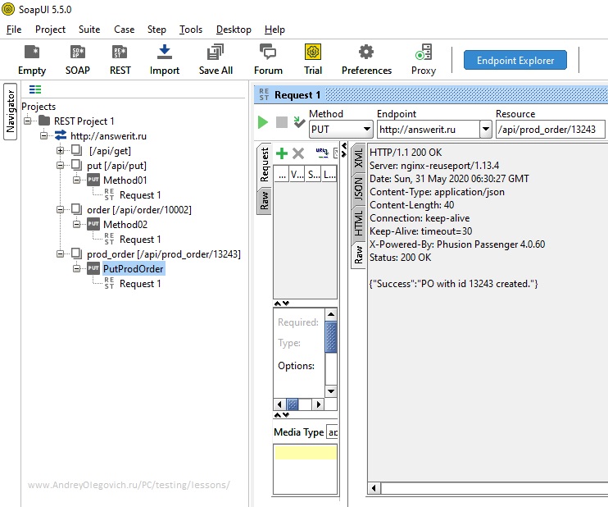
Task: Switch to the JSON response tab
Action: coord(358,189)
